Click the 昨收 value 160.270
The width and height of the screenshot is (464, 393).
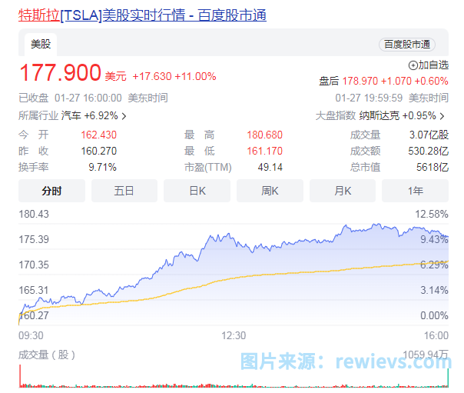99,151
